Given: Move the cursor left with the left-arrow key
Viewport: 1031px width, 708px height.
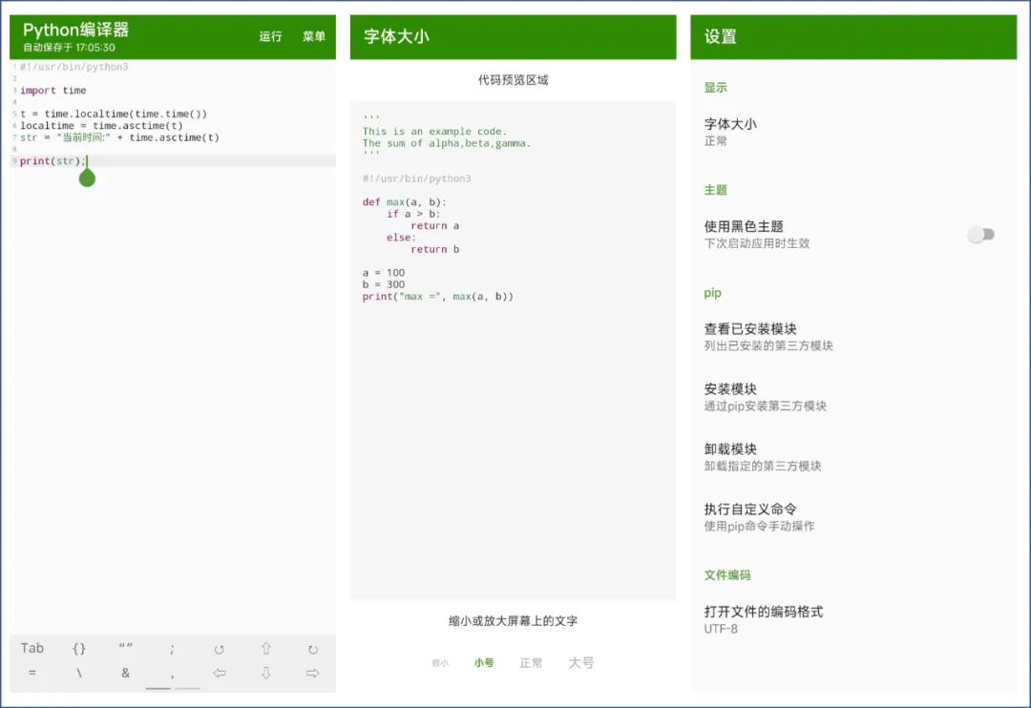Looking at the screenshot, I should [220, 673].
